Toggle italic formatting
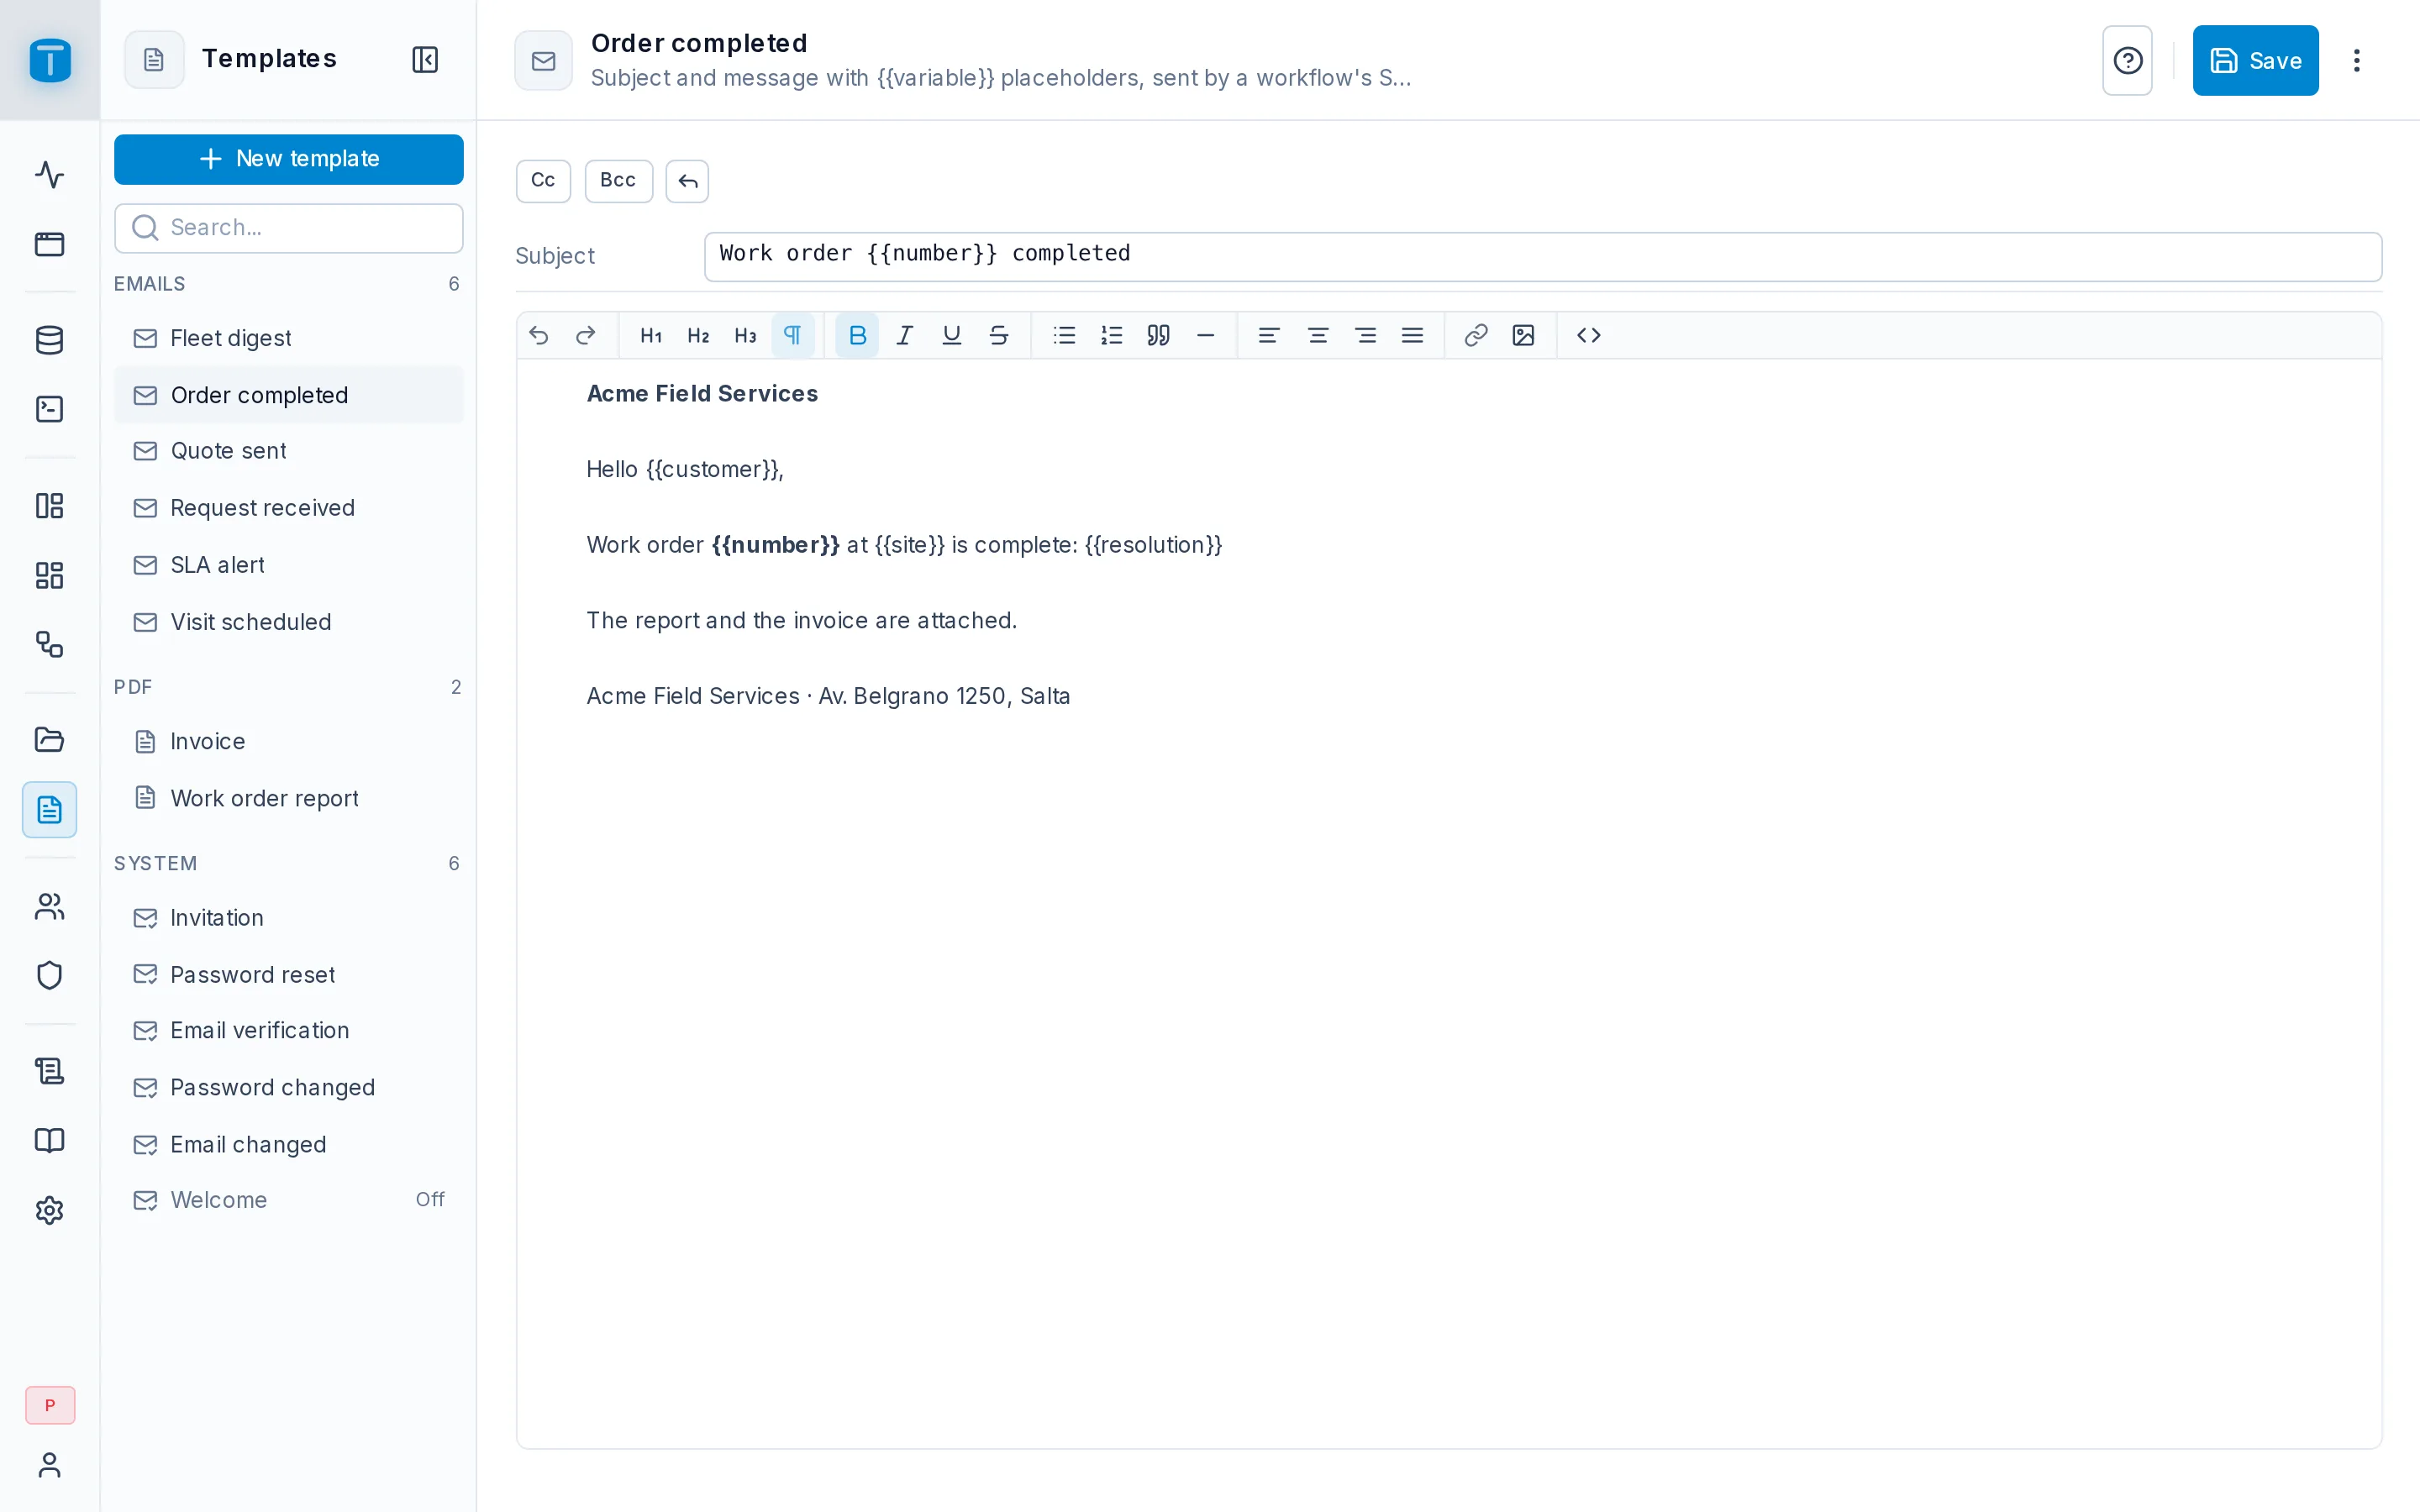 [904, 336]
